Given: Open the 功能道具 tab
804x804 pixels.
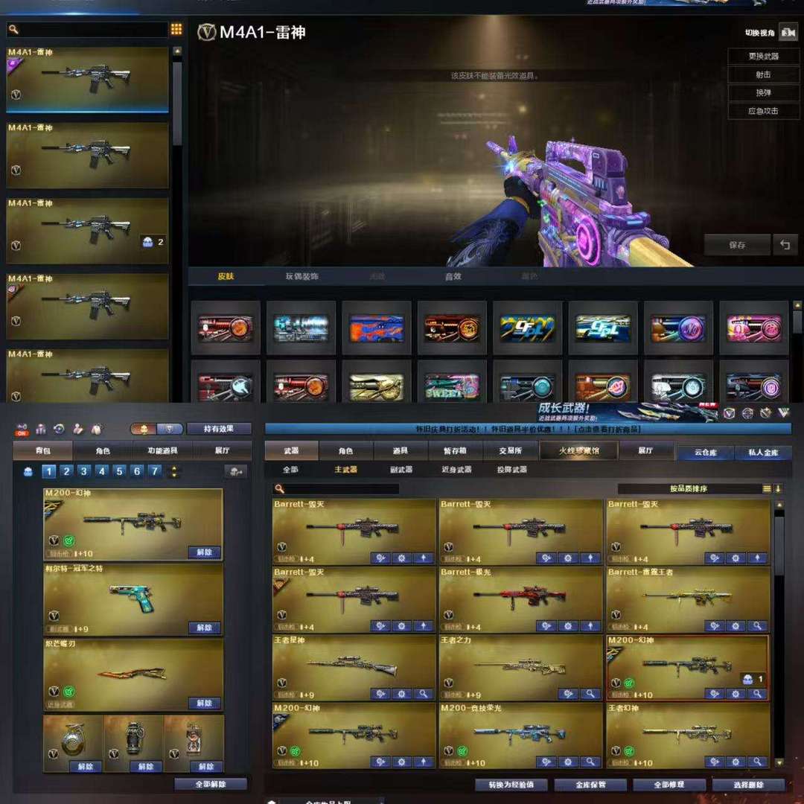Looking at the screenshot, I should tap(162, 450).
